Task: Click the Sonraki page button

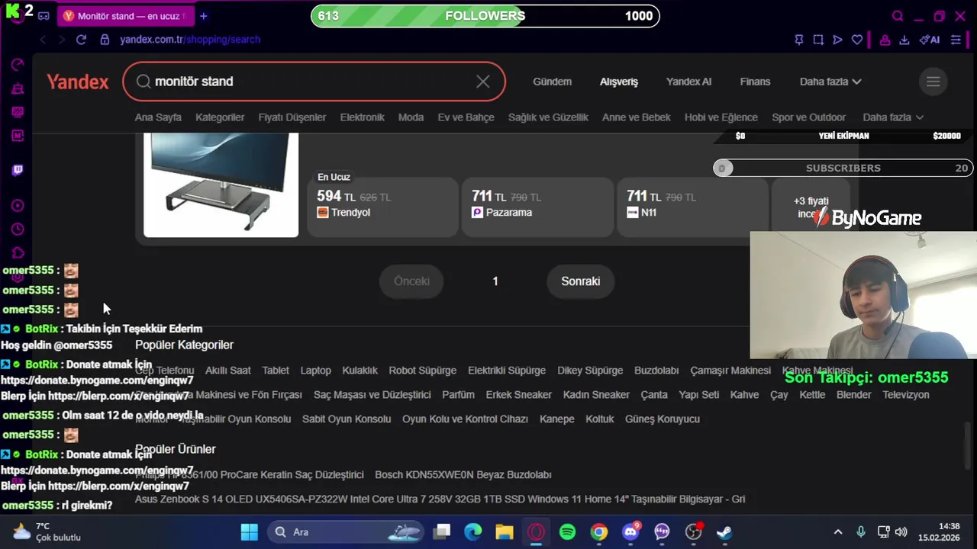Action: coord(581,281)
